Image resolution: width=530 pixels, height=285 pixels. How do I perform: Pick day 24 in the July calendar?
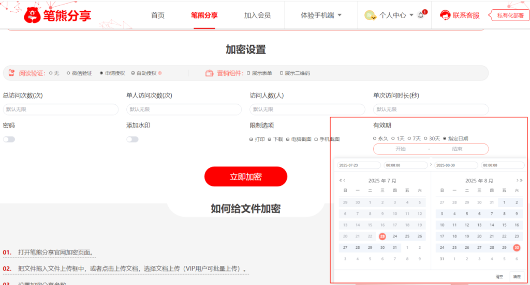395,236
